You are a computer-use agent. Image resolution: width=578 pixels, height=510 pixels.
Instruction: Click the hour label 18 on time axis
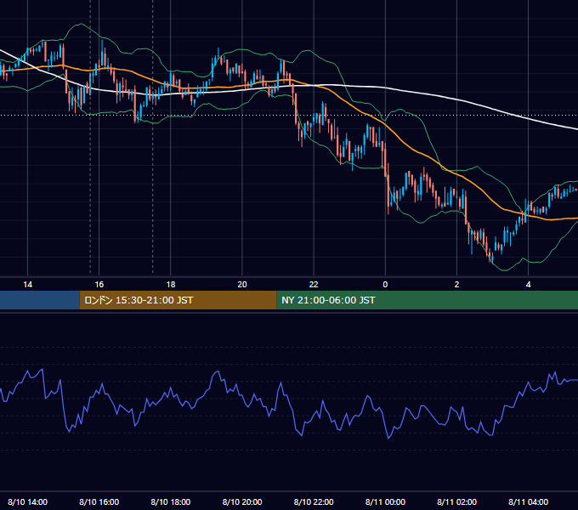point(171,285)
